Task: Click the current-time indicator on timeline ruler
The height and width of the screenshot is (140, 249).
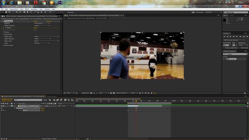Action: pyautogui.click(x=136, y=101)
